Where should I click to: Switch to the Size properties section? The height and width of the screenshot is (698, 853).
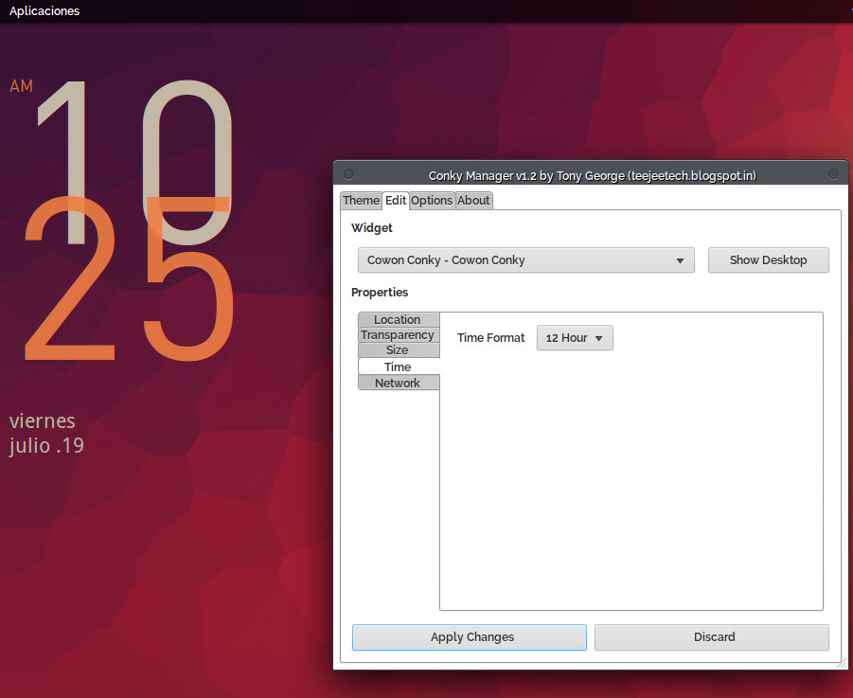click(398, 350)
